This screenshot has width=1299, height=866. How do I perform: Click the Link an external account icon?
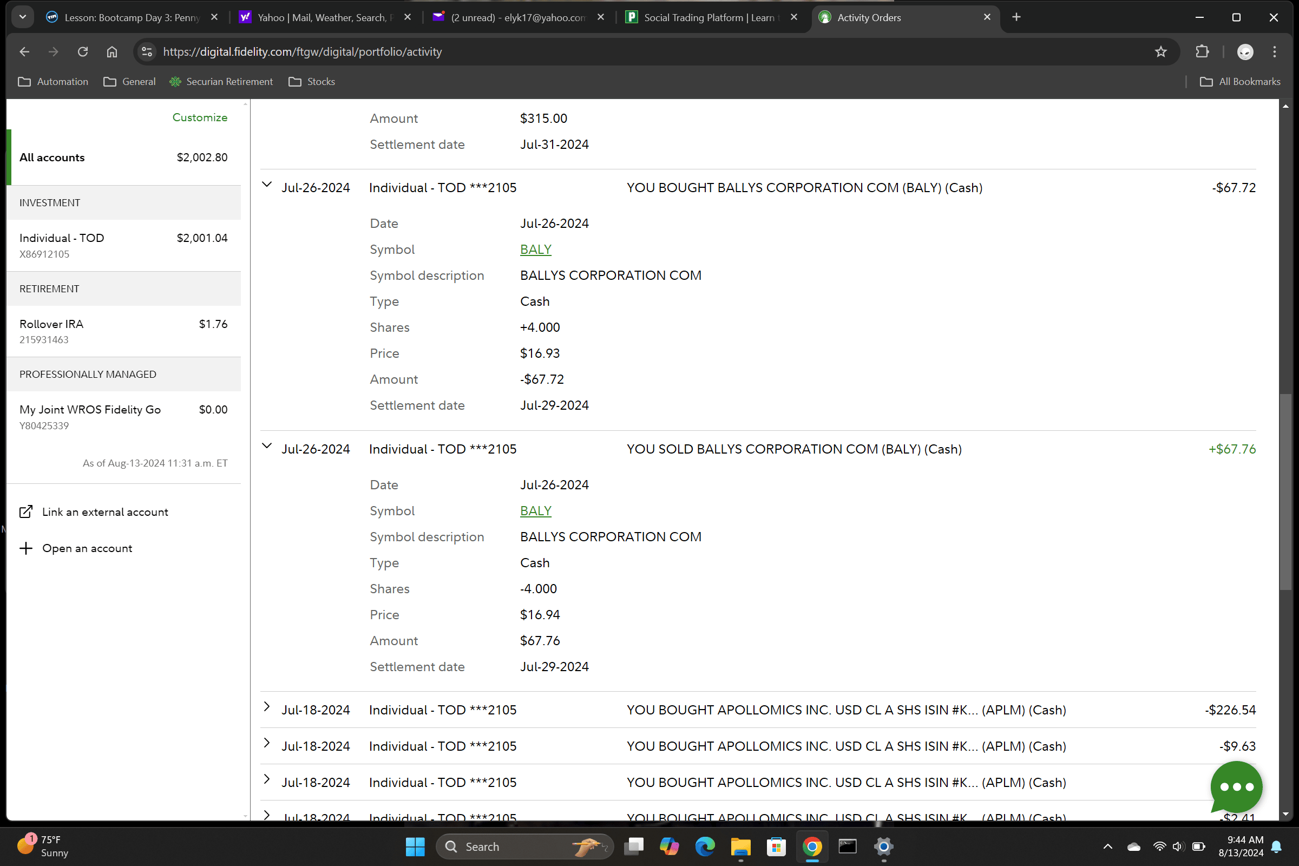tap(26, 511)
